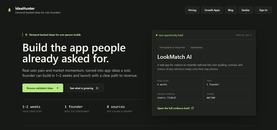Go to the Blog
Screen dimensions: 277x130
coord(230,10)
